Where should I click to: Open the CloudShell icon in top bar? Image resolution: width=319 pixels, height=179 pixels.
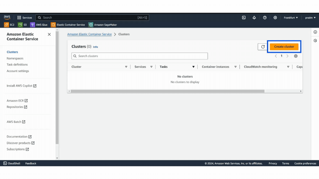(x=244, y=18)
